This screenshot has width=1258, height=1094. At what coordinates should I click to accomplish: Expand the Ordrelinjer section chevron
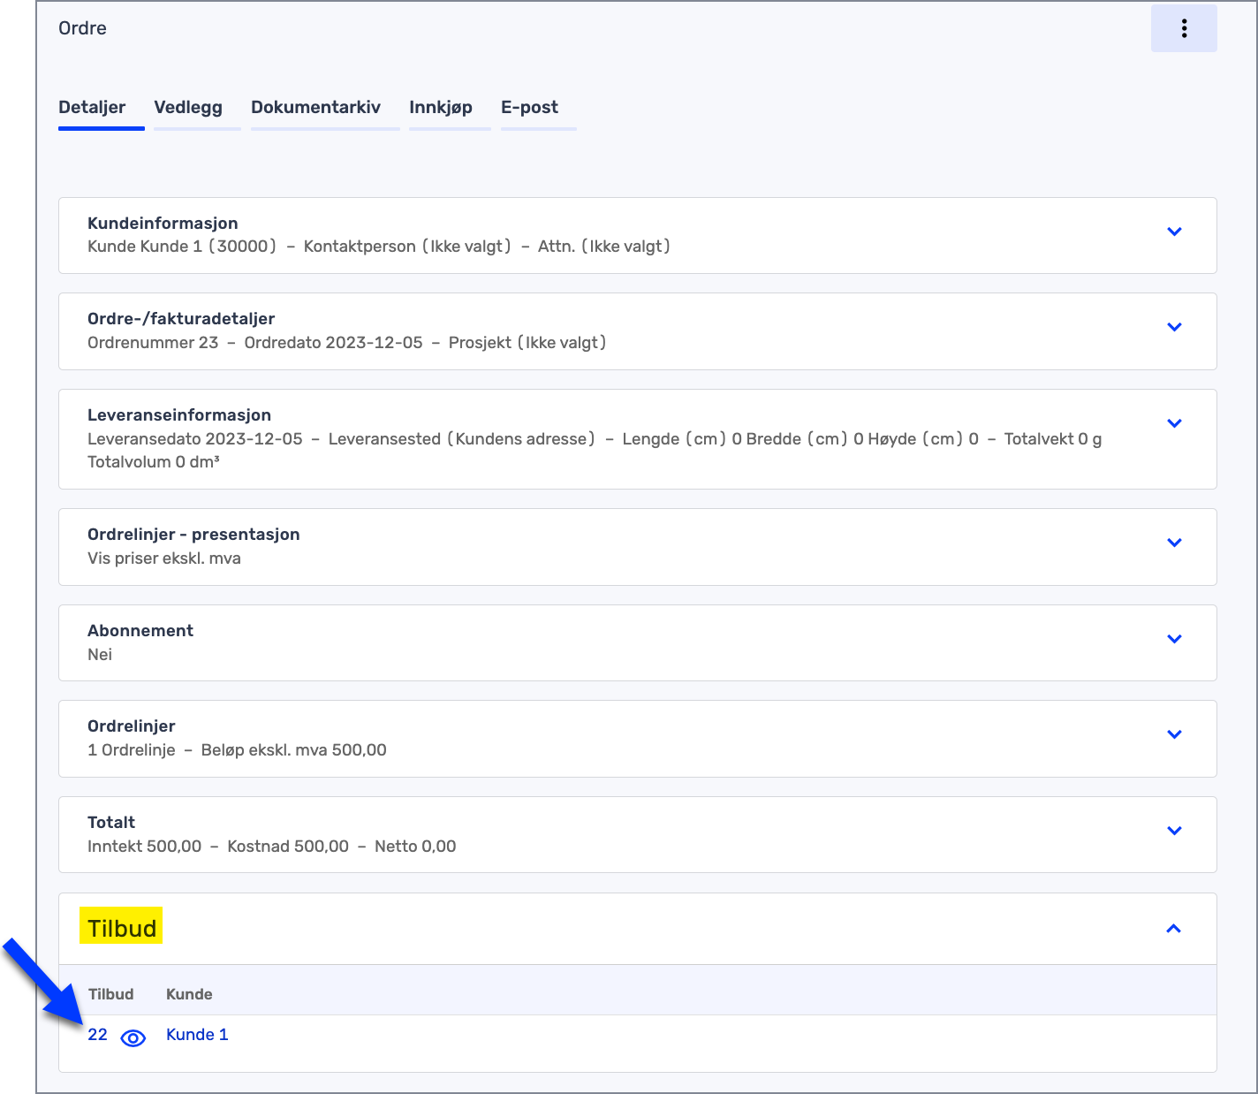point(1174,734)
